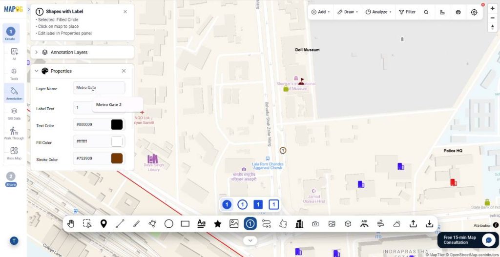Open the Free 15-min Map Consultation chat

pos(467,240)
